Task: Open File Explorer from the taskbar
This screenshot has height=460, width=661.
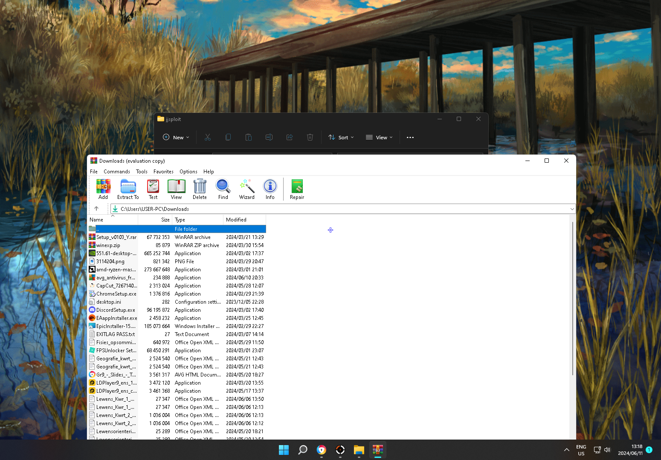Action: [x=359, y=450]
